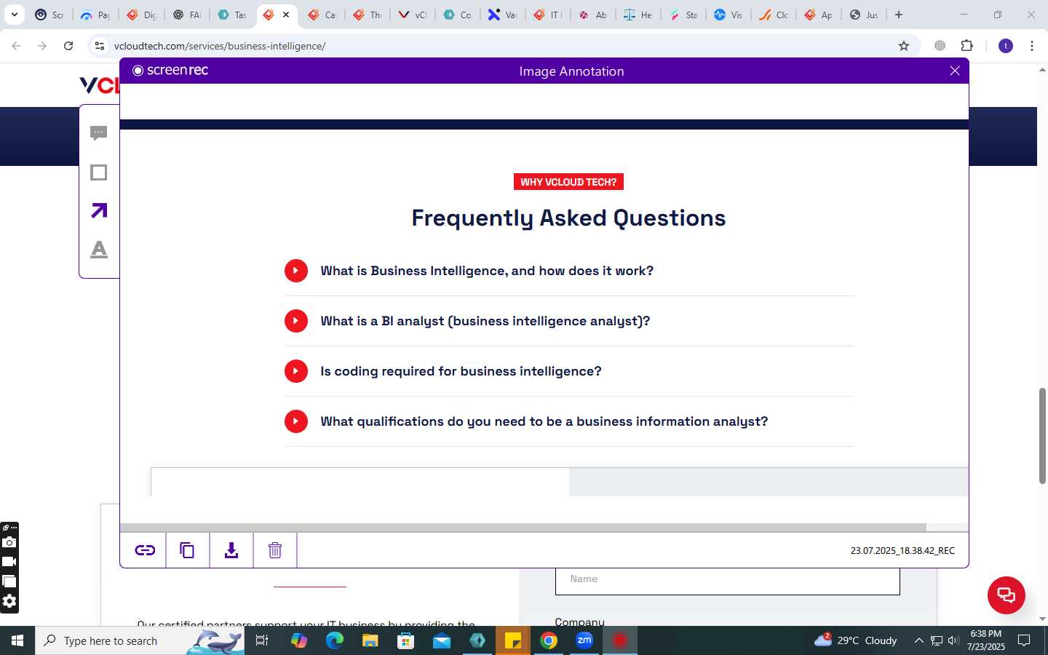The image size is (1048, 655).
Task: Select the rectangle annotation tool
Action: (99, 172)
